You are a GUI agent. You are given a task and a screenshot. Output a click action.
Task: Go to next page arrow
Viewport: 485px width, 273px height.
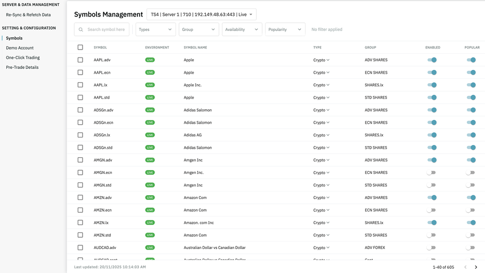tap(476, 267)
